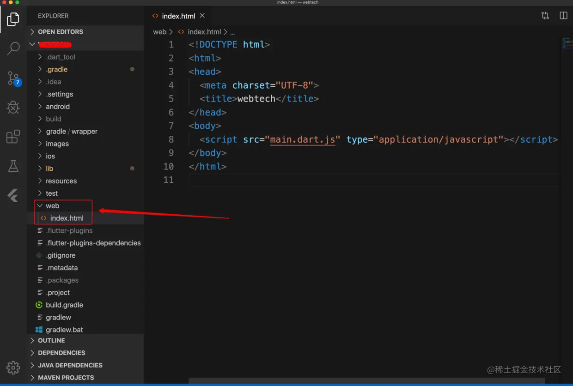Image resolution: width=573 pixels, height=386 pixels.
Task: Expand the images folder
Action: point(85,144)
